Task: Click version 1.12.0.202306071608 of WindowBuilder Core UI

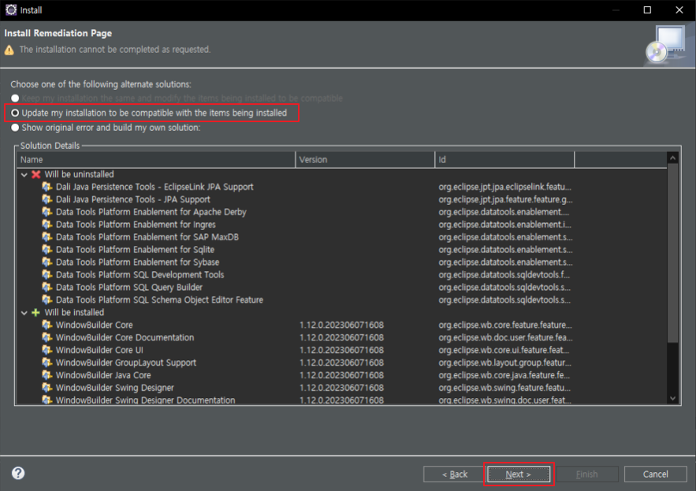Action: 341,350
